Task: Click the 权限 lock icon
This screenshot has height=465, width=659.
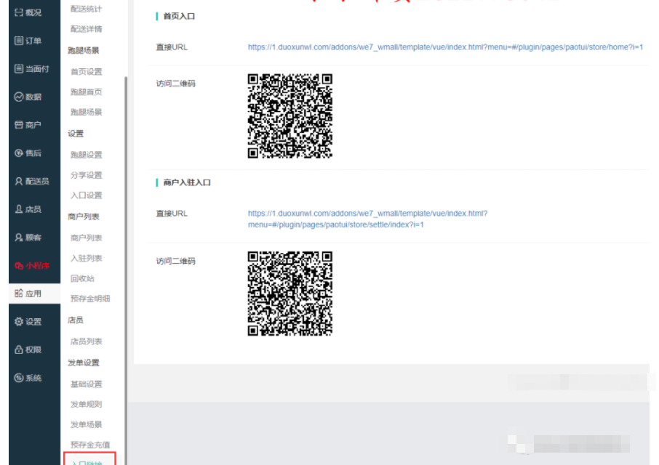Action: pos(19,349)
